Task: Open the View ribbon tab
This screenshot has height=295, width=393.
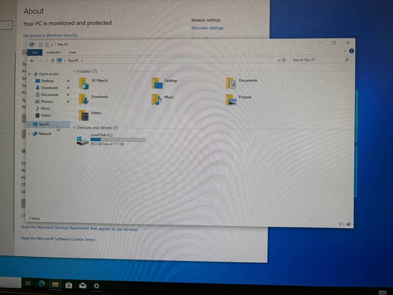Action: click(72, 52)
